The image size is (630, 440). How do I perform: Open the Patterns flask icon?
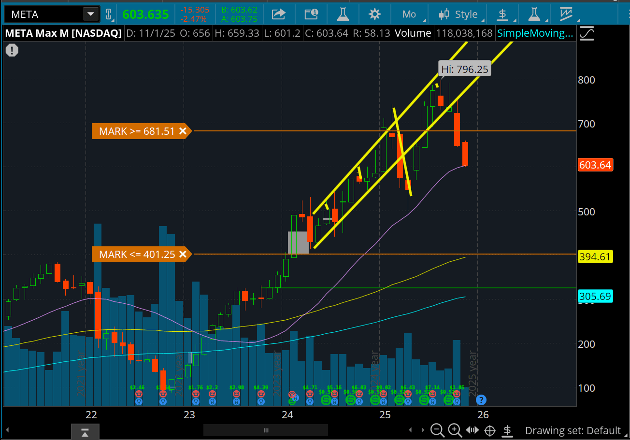pyautogui.click(x=534, y=14)
